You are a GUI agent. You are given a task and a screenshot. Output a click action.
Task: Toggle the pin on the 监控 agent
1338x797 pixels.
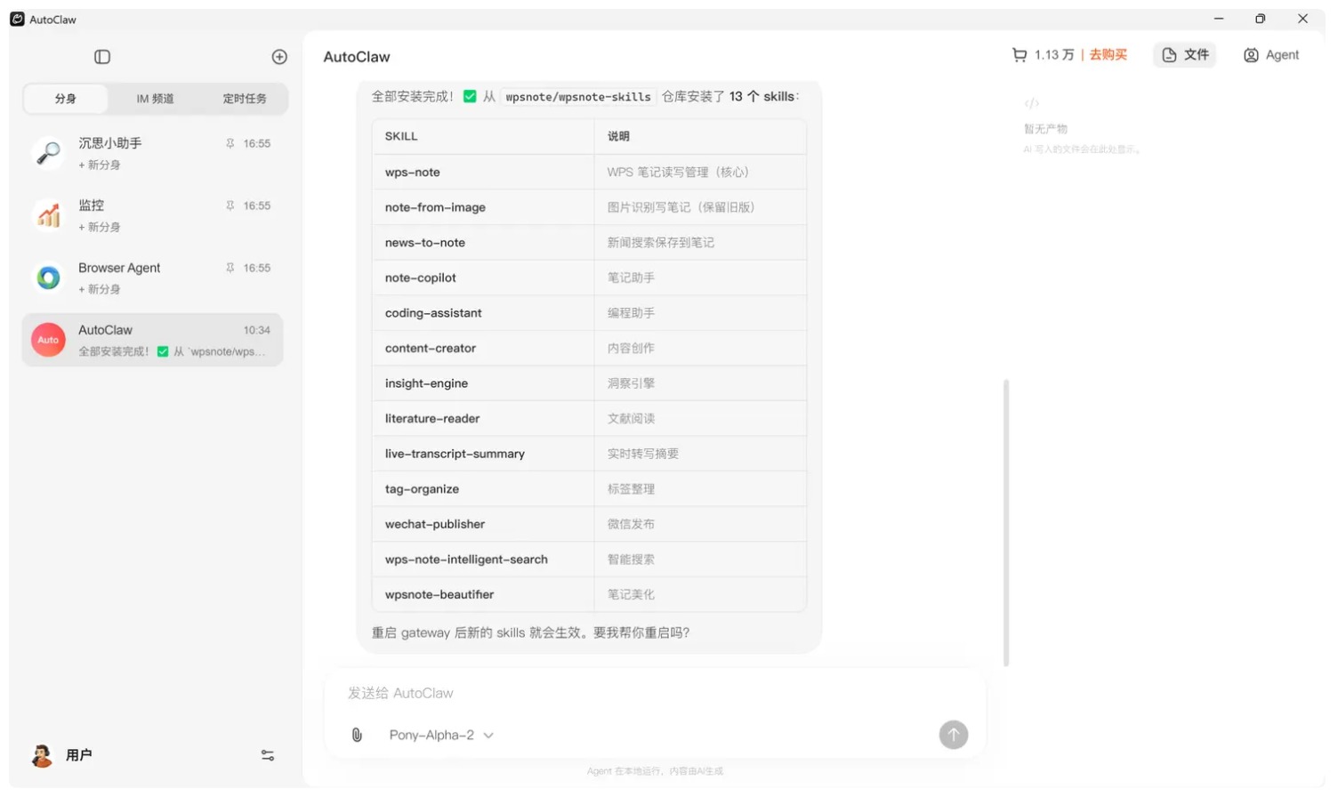[x=230, y=205]
